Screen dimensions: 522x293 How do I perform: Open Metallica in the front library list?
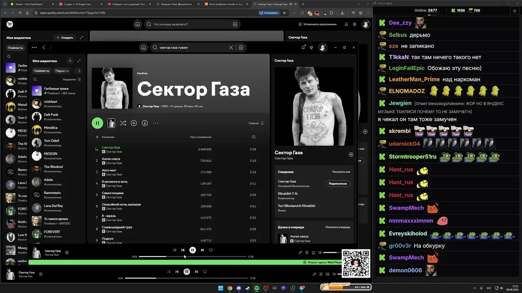[57, 130]
